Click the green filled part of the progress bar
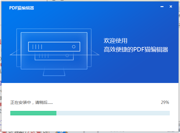This screenshot has height=133, width=180. click(33, 113)
